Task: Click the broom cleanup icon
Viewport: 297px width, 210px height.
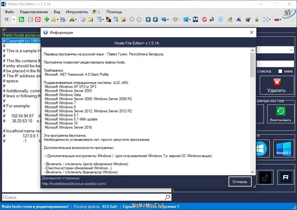Action: coord(230,19)
